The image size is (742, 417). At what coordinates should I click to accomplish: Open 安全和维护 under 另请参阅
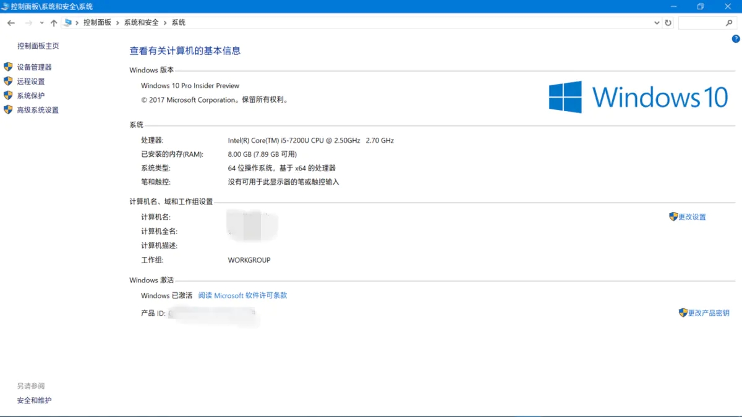point(35,400)
